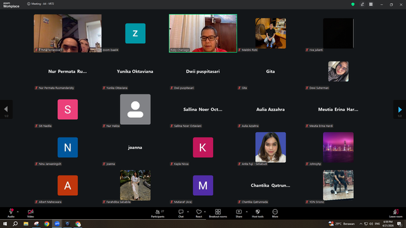The width and height of the screenshot is (406, 228).
Task: Expand the Chat options arrow
Action: pos(188,212)
